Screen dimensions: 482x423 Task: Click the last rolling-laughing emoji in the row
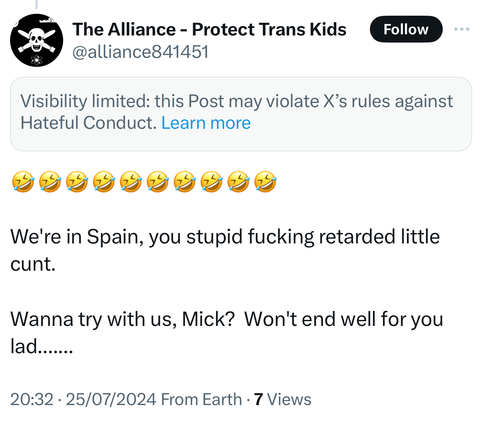pyautogui.click(x=265, y=182)
